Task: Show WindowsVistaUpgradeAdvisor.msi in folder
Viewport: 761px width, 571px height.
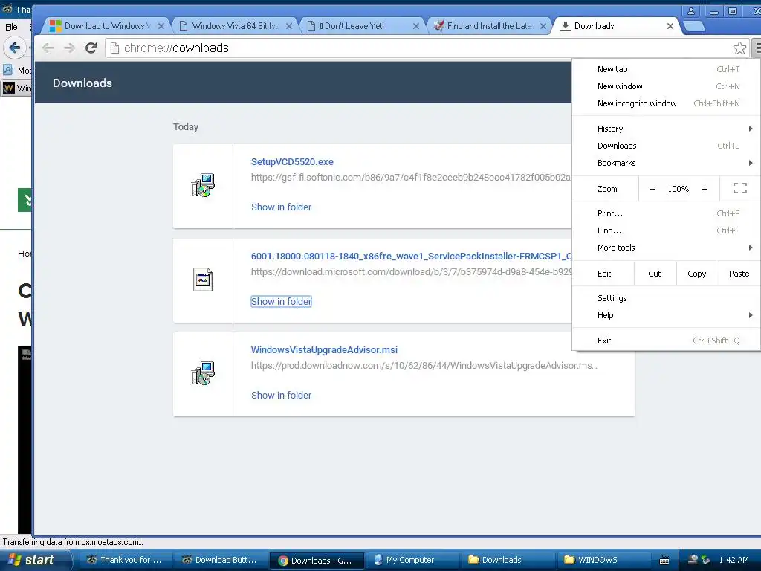Action: pos(282,396)
